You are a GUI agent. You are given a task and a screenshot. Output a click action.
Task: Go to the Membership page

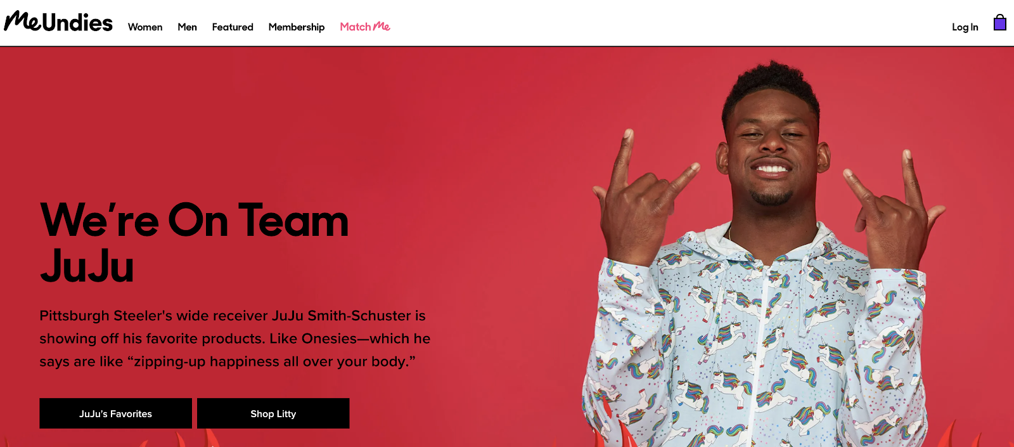(x=297, y=27)
